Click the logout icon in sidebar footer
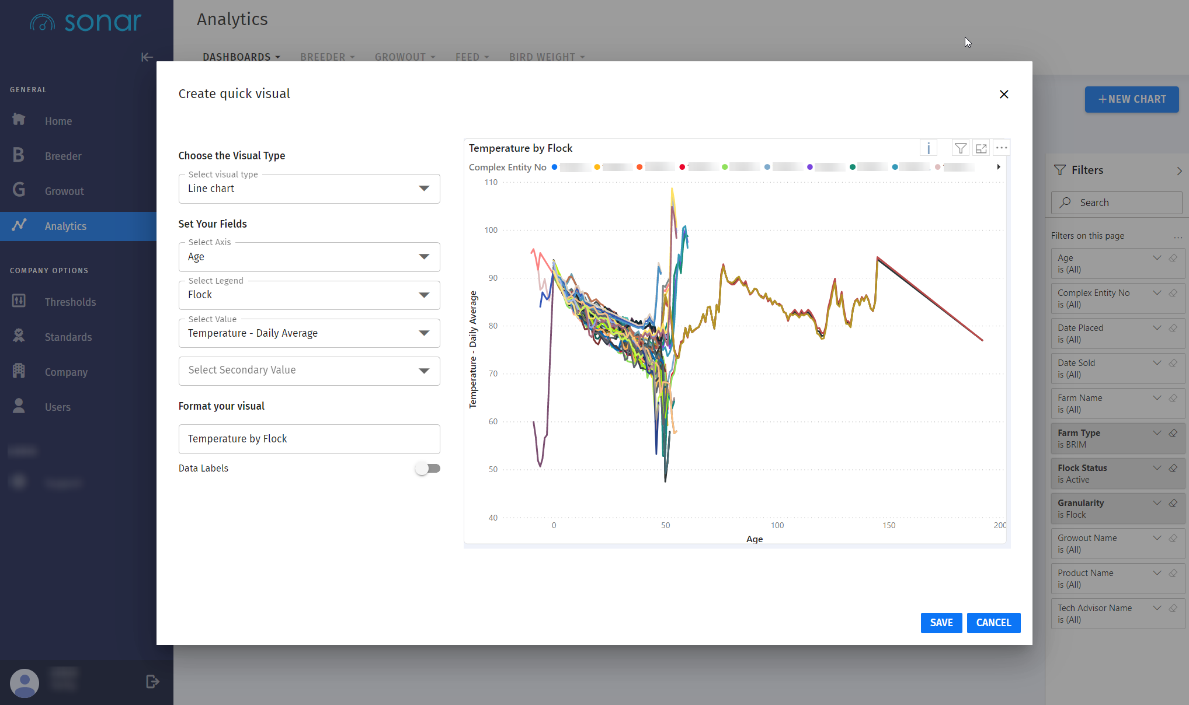 coord(152,682)
